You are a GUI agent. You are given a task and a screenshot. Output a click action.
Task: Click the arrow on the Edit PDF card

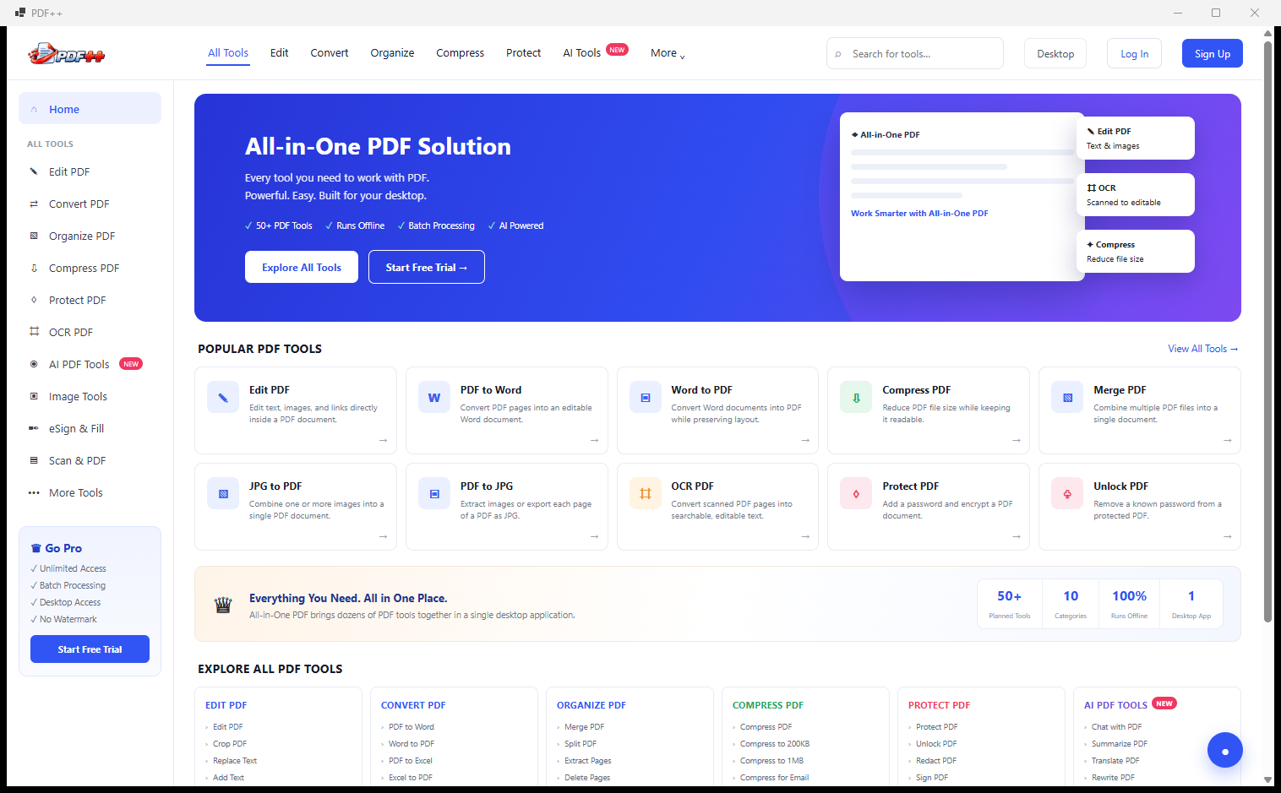click(x=383, y=440)
